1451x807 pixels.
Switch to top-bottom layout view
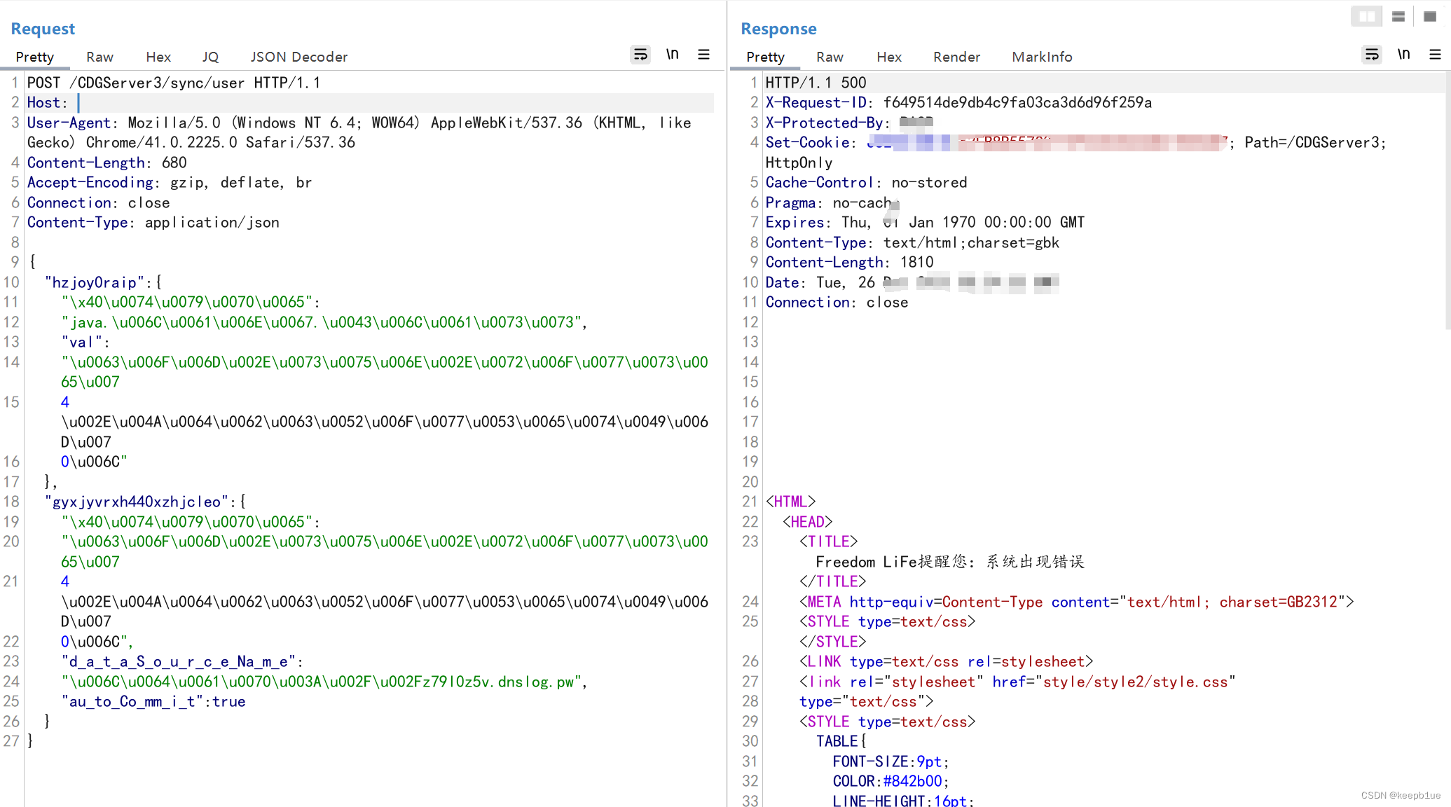coord(1398,17)
